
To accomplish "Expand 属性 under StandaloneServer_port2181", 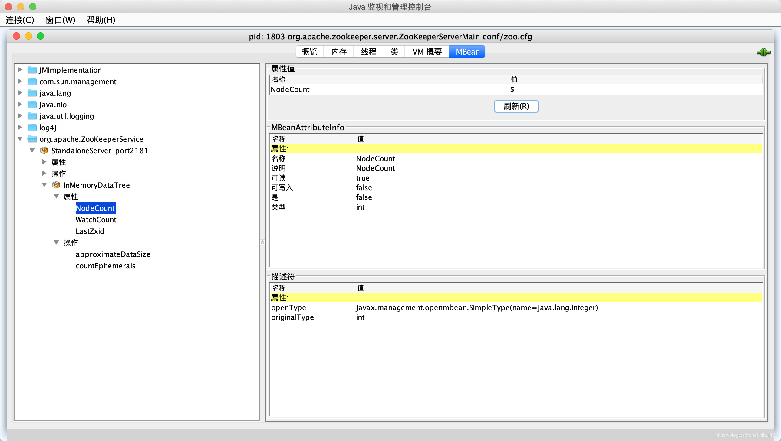I will point(44,162).
